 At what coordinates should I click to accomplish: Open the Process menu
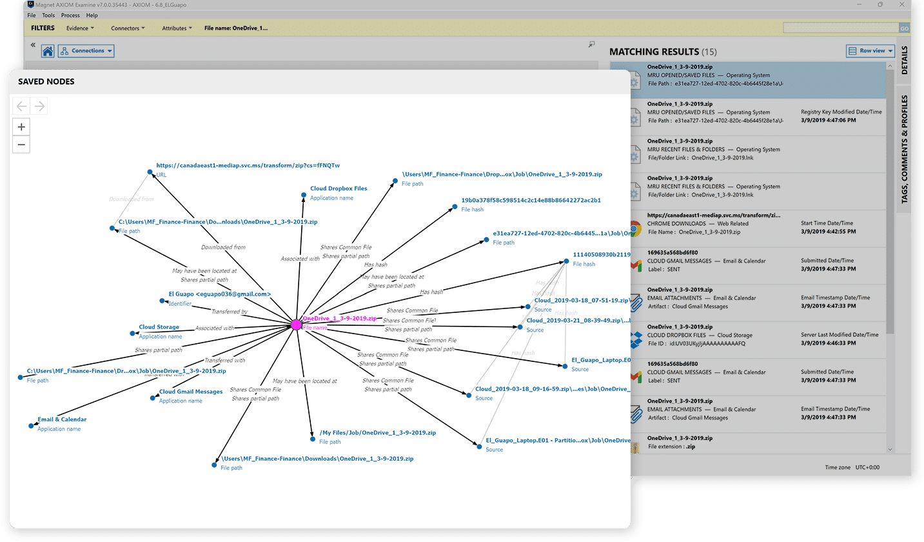(70, 15)
